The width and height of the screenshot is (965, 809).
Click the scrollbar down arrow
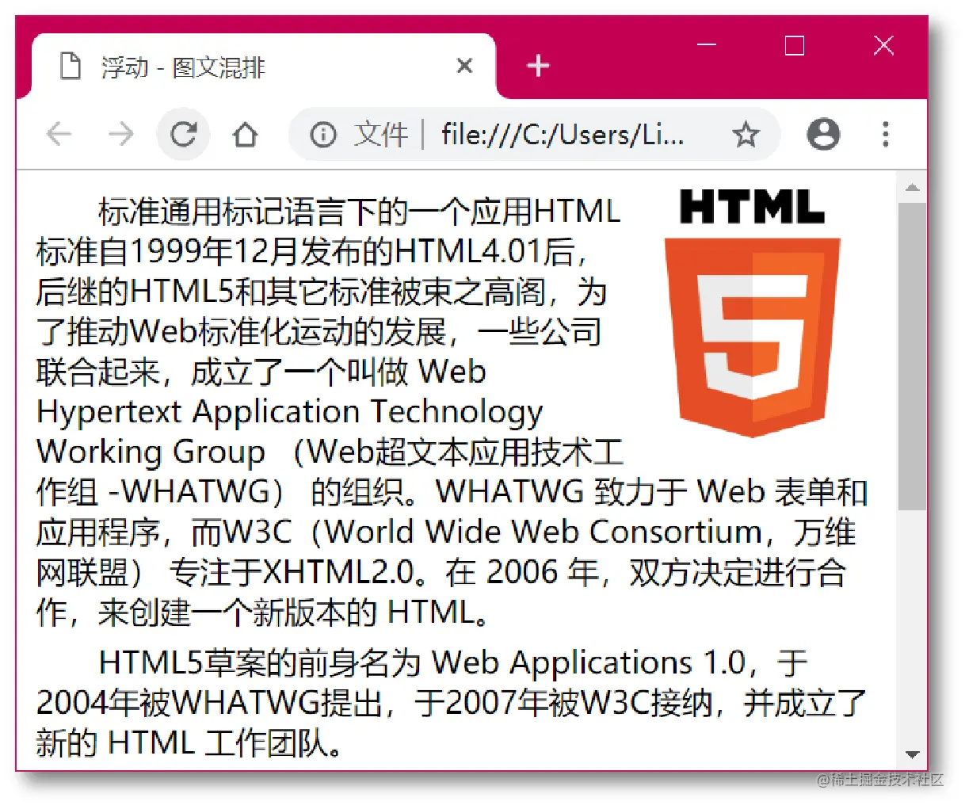point(914,755)
